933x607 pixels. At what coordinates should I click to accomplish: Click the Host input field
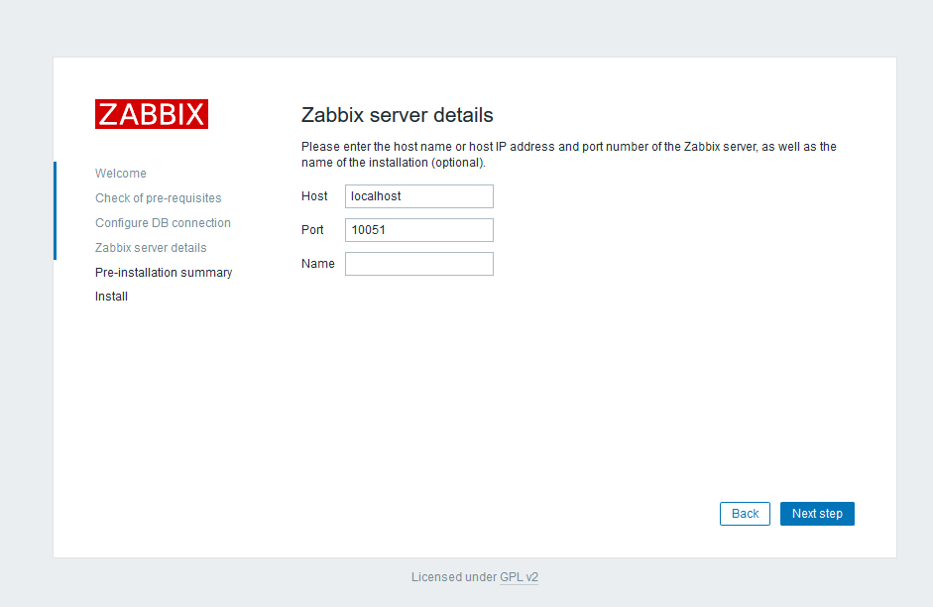(x=418, y=196)
